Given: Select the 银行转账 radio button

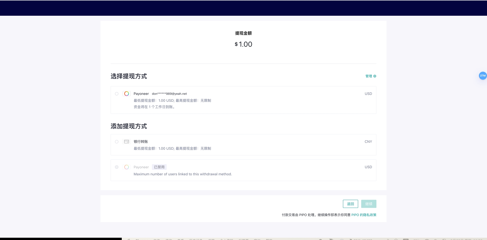Looking at the screenshot, I should pos(117,142).
